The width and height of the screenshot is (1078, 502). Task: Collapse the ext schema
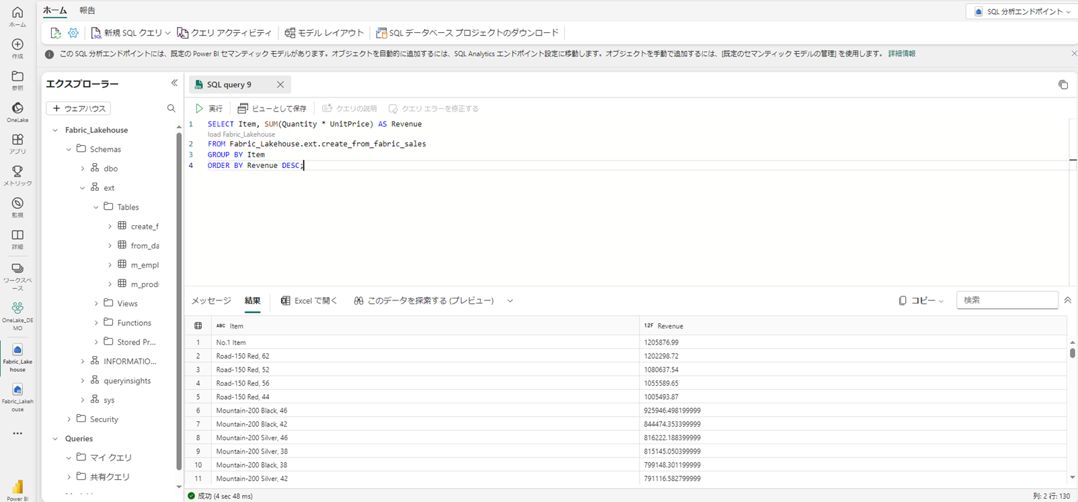pyautogui.click(x=82, y=188)
